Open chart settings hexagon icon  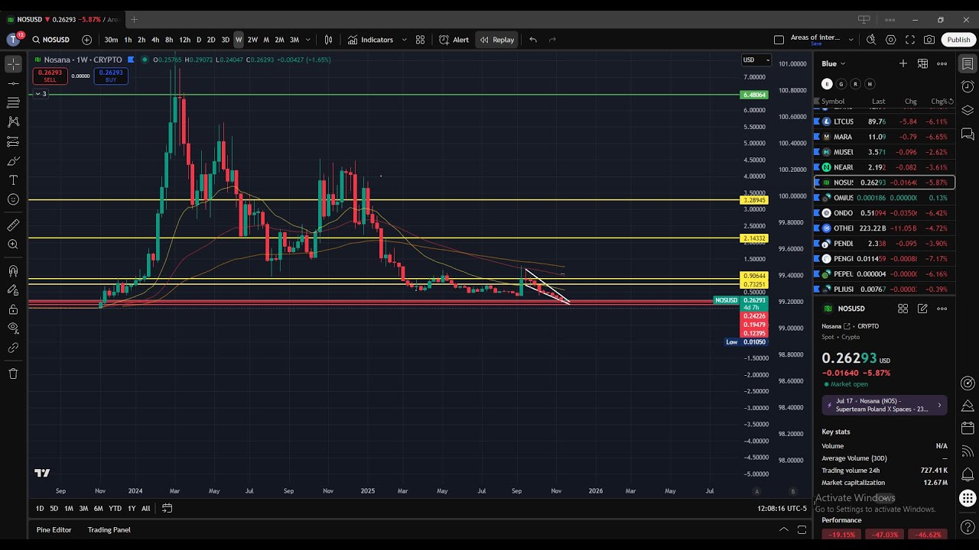[x=891, y=40]
